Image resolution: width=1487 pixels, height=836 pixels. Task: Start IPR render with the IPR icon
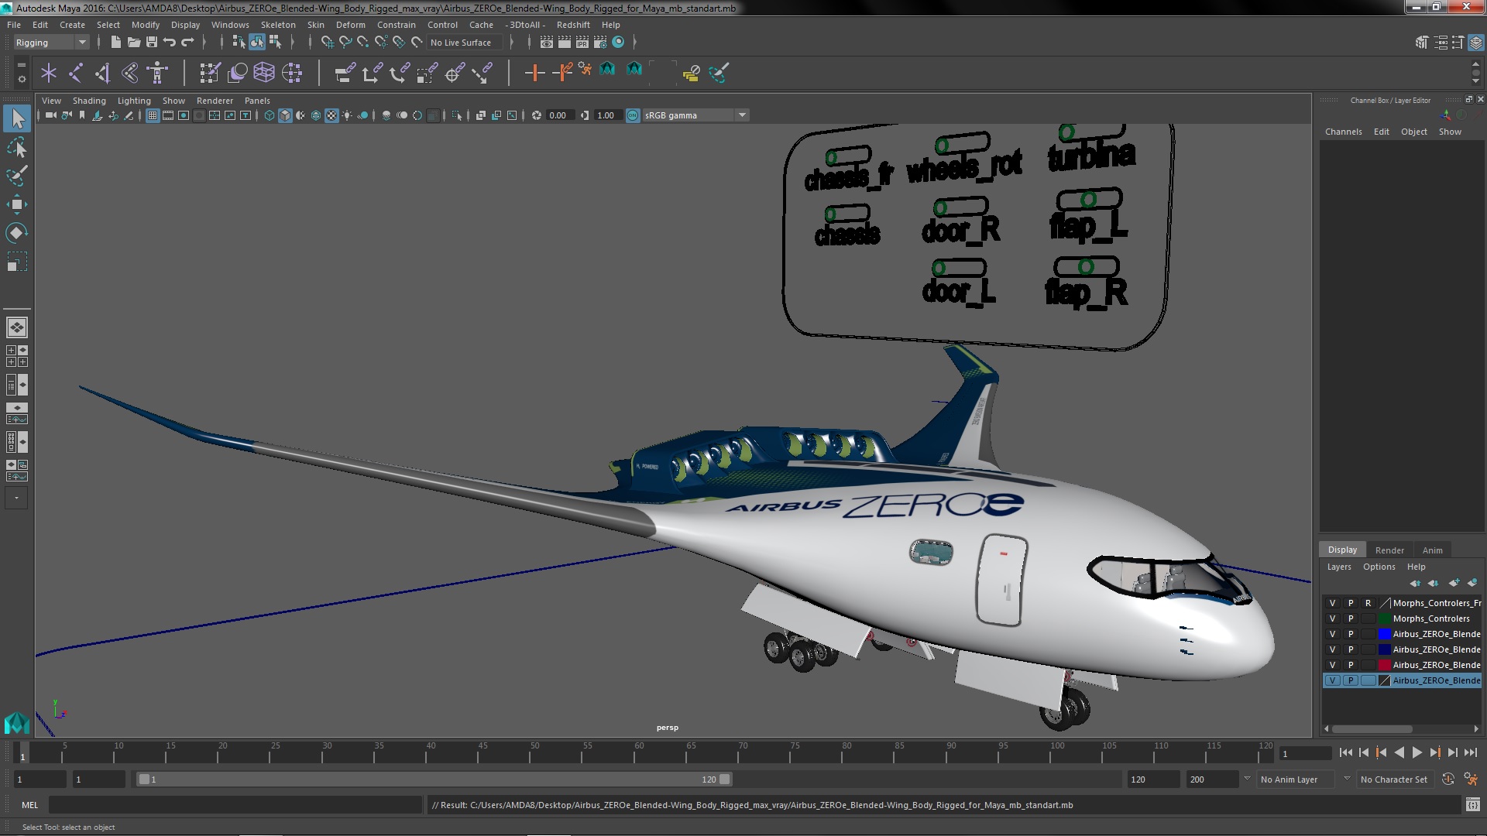582,42
